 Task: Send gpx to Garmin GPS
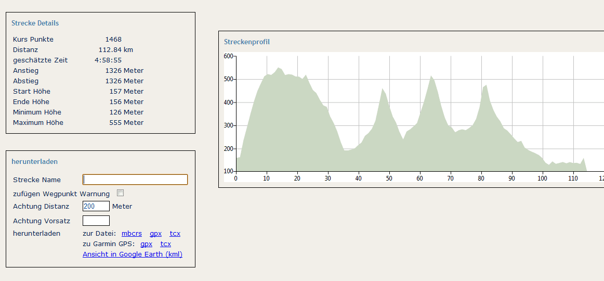(x=147, y=244)
